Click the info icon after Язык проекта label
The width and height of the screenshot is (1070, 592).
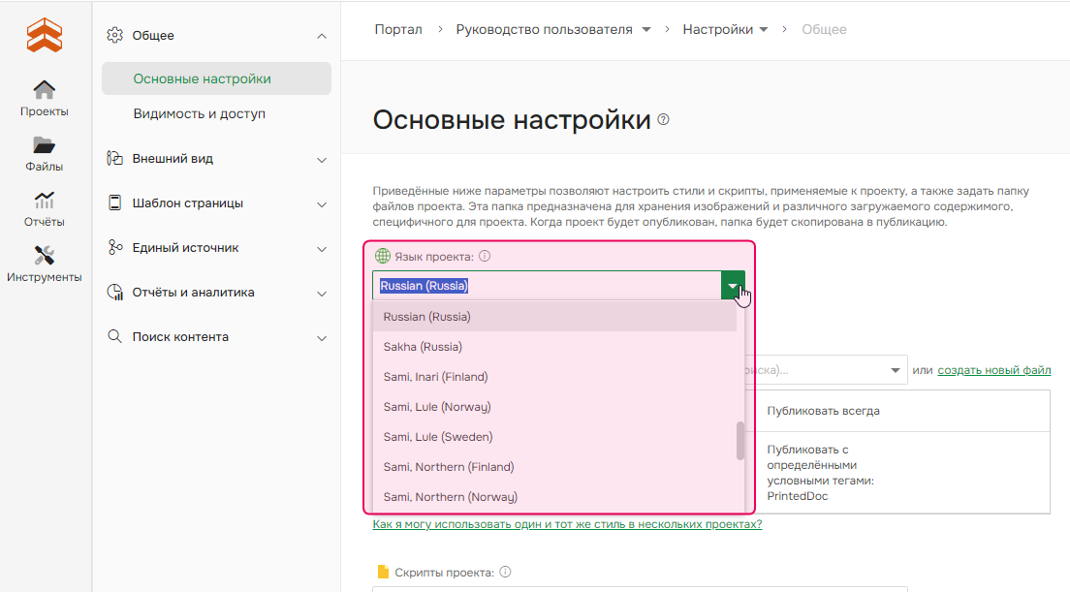tap(485, 255)
